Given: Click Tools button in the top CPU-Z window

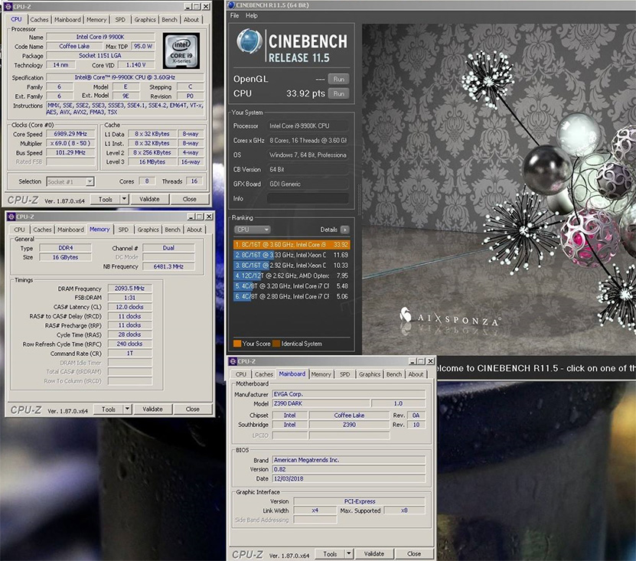Looking at the screenshot, I should click(105, 199).
